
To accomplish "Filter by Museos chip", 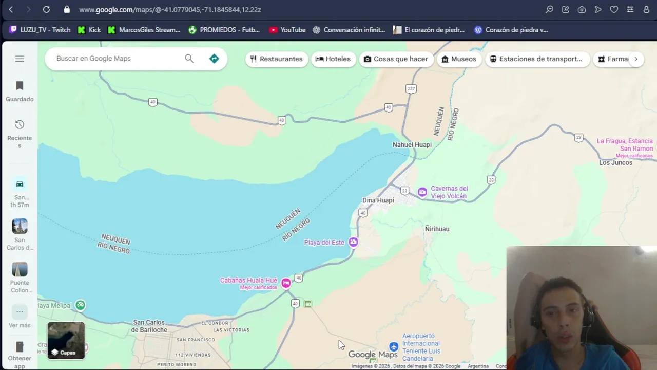I will click(x=459, y=59).
